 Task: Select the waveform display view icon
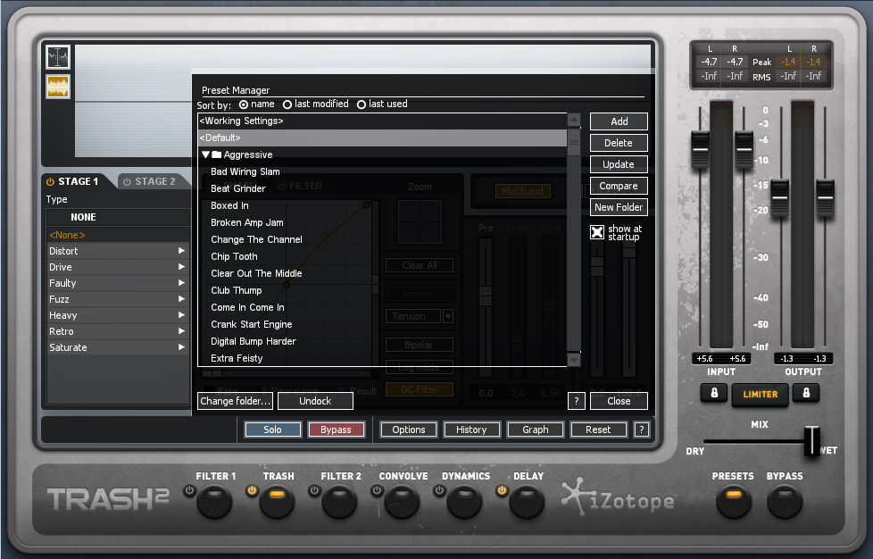click(x=57, y=88)
